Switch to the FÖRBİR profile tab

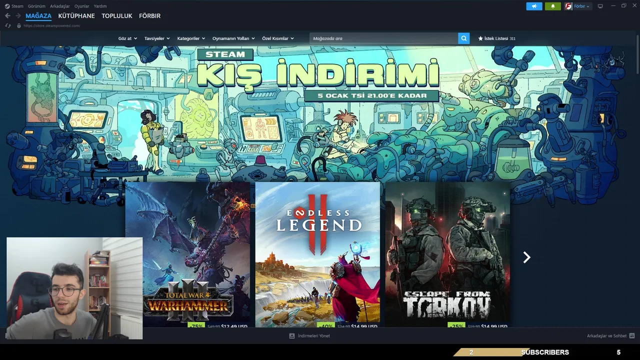[x=149, y=16]
